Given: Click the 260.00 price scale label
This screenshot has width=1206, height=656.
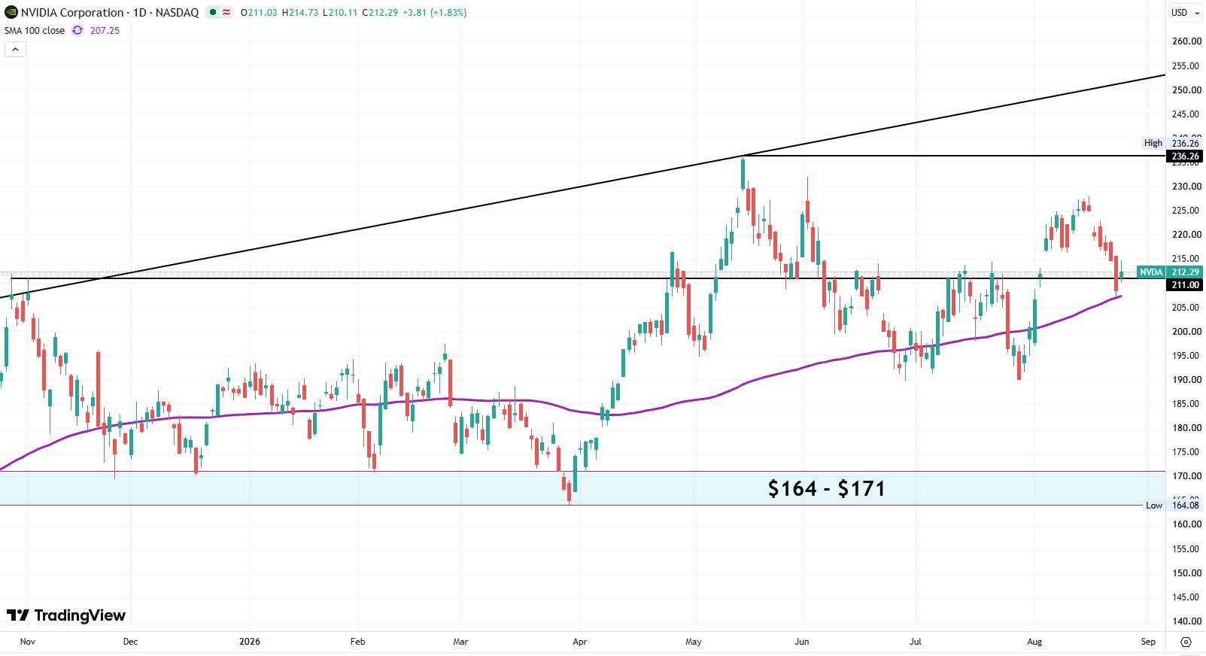Looking at the screenshot, I should pos(1186,41).
